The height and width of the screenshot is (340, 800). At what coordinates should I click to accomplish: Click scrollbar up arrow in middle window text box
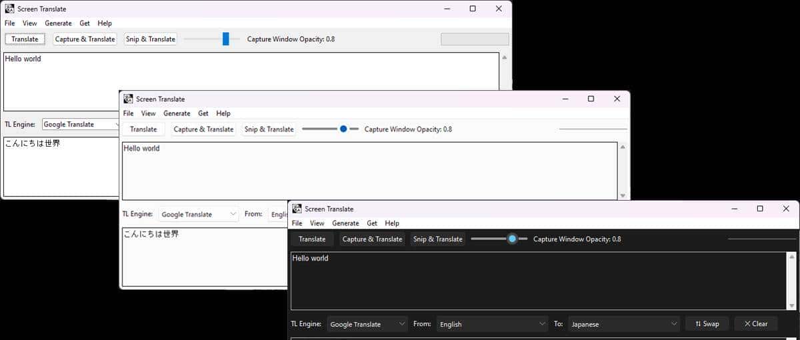click(623, 147)
